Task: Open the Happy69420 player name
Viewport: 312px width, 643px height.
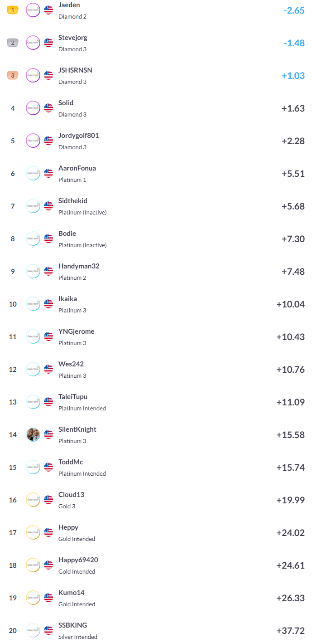Action: (x=78, y=560)
